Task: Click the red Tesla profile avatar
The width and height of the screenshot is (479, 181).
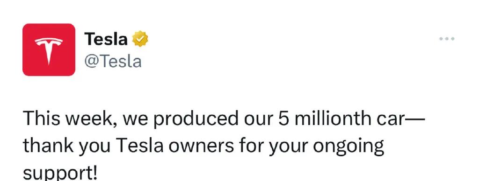Action: pos(49,49)
